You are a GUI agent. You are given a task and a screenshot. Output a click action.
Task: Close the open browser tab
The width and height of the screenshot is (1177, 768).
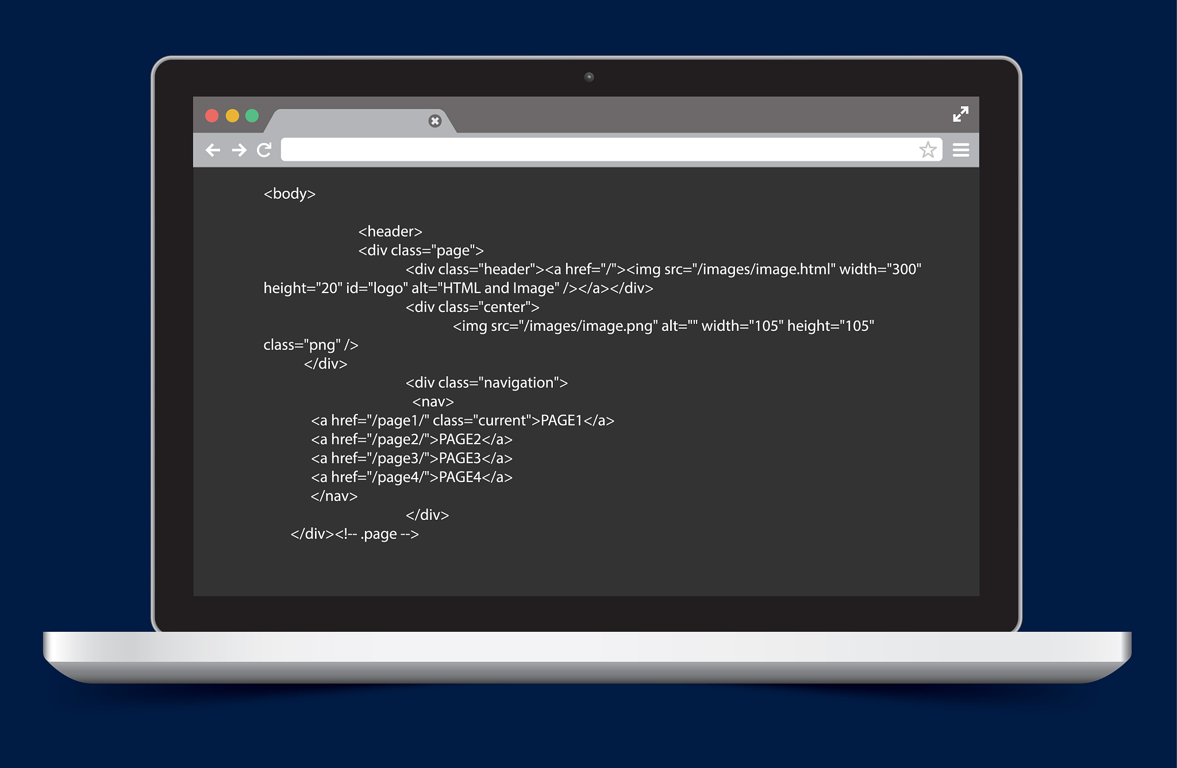(435, 121)
